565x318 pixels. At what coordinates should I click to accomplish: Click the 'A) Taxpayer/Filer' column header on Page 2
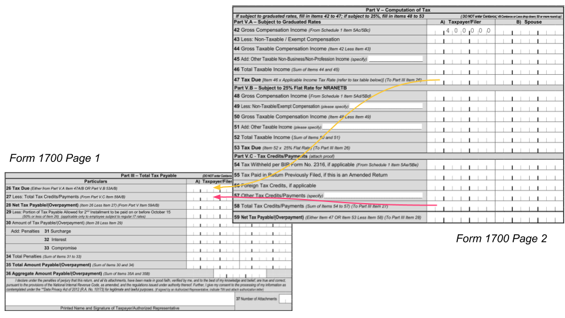[x=460, y=22]
